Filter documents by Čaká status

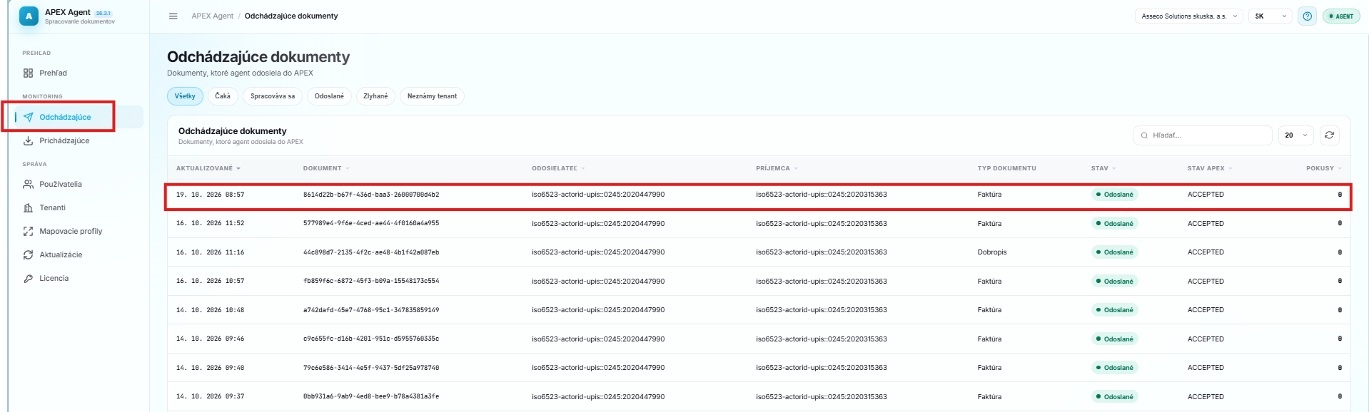(223, 96)
